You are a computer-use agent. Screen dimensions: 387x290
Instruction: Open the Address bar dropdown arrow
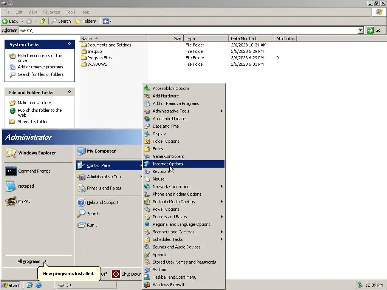pyautogui.click(x=361, y=30)
